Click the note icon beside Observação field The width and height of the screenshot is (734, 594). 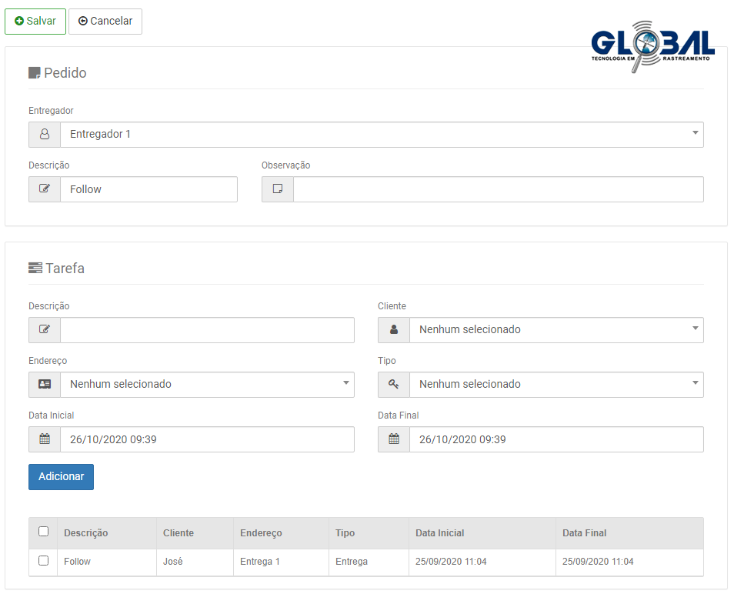tap(278, 189)
